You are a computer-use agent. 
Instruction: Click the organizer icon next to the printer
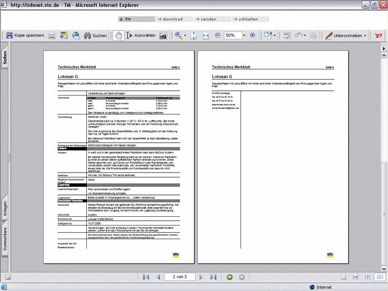[64, 35]
